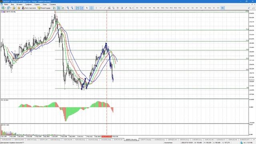This screenshot has width=256, height=144.
Task: Open the Market Watch panel icon
Action: [x=14, y=8]
